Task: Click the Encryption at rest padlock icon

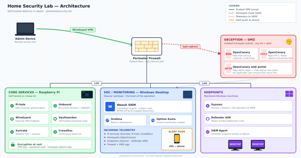Action: 13,144
